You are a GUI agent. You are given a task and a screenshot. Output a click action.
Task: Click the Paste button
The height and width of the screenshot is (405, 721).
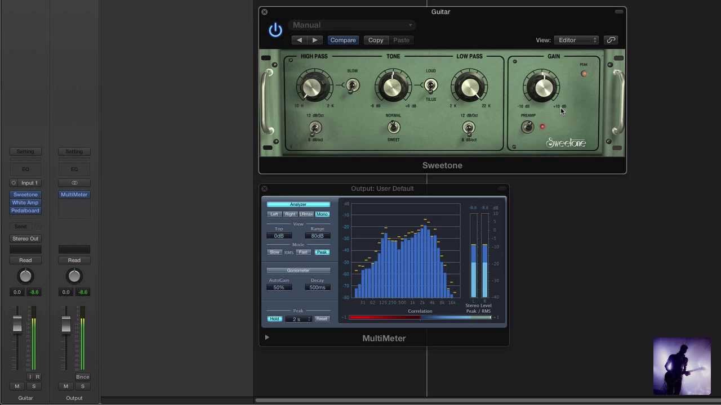401,40
